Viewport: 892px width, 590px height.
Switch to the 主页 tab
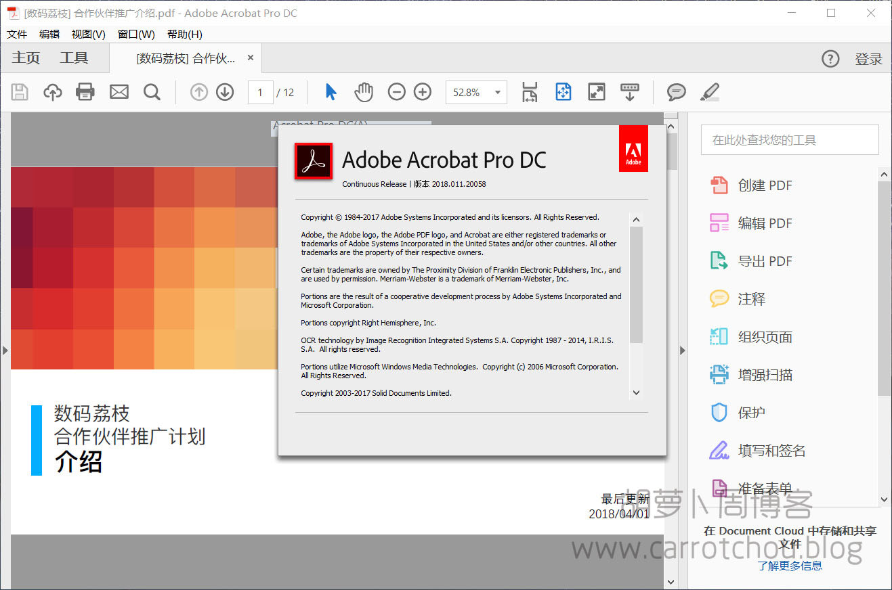click(26, 58)
